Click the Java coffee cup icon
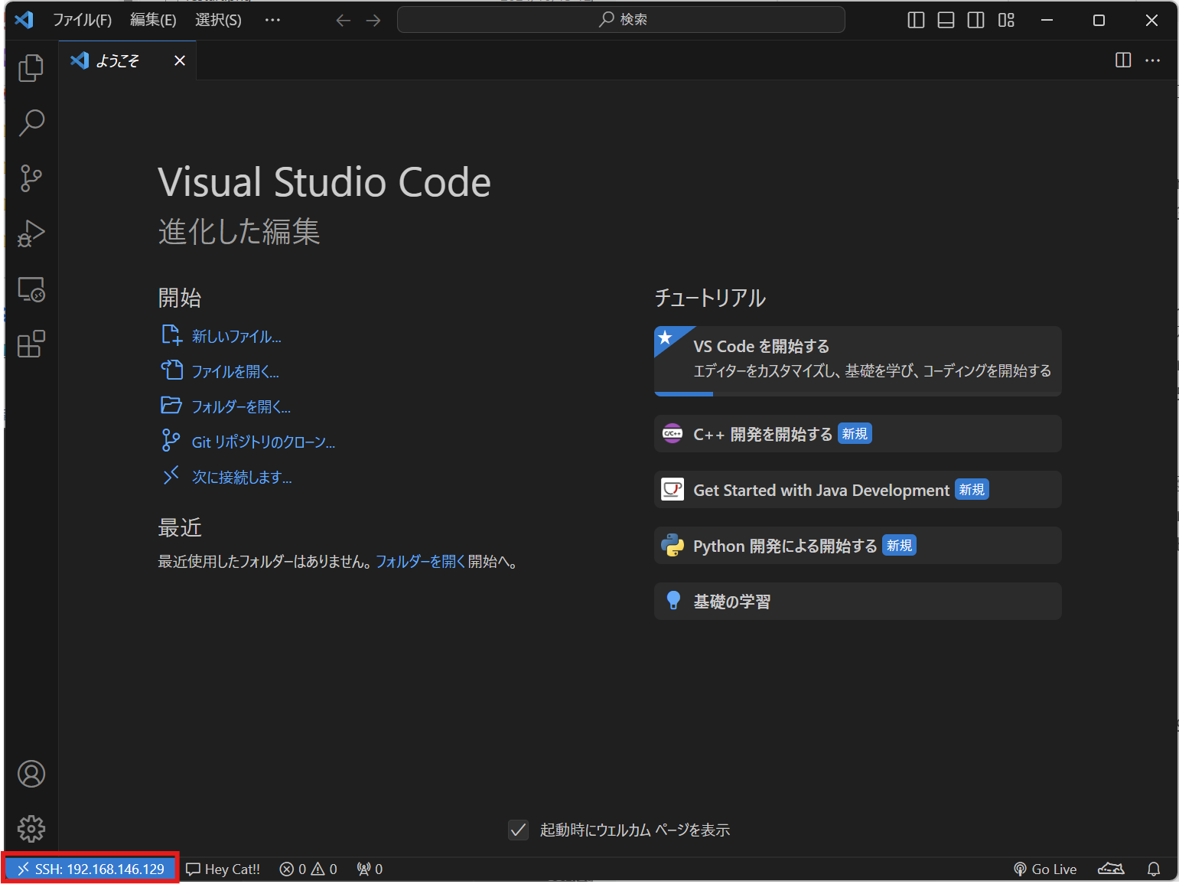 tap(673, 490)
